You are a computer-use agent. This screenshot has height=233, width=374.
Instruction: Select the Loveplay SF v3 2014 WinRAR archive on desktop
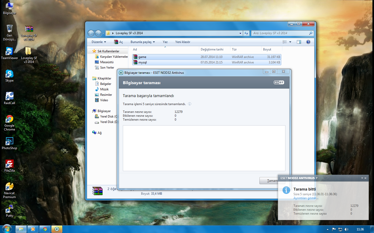click(x=29, y=33)
